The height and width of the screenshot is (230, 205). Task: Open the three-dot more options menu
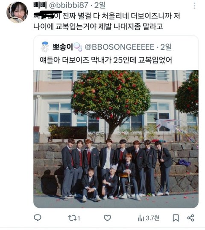194,6
